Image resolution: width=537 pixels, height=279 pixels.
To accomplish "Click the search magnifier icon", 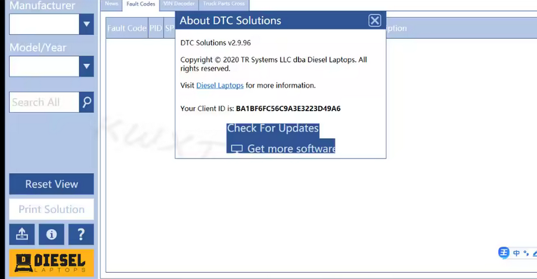I will (86, 102).
